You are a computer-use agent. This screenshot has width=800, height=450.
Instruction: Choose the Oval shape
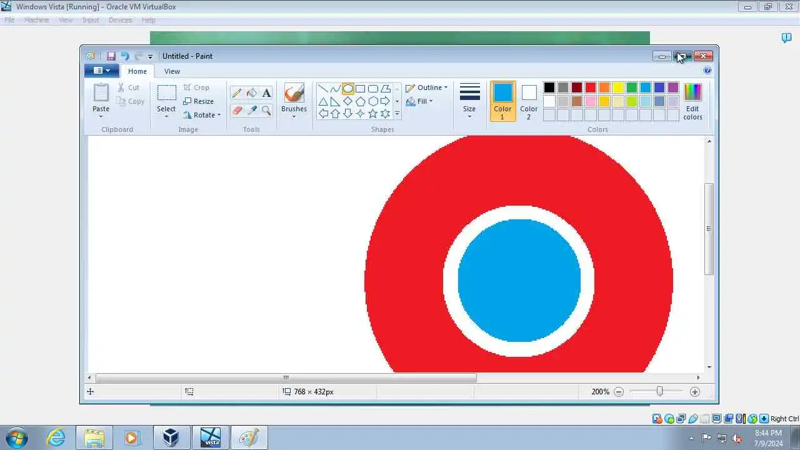click(348, 89)
